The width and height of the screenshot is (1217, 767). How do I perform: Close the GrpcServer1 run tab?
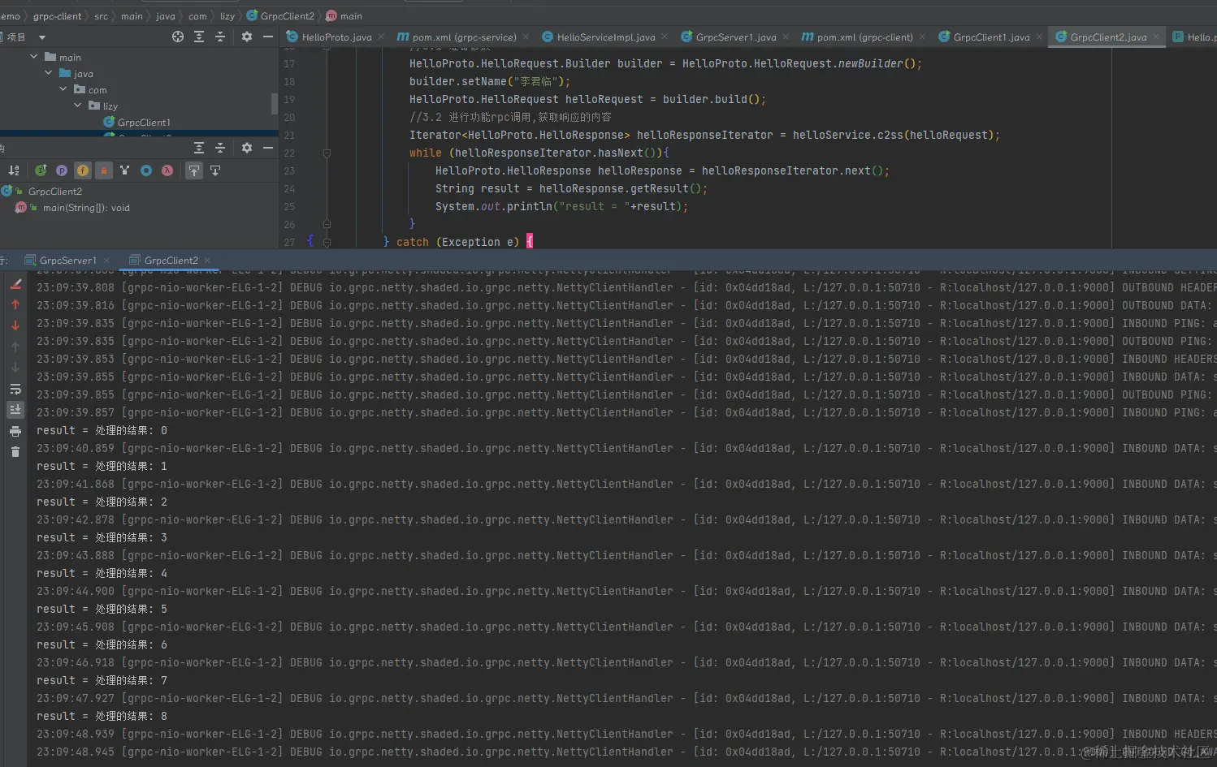click(106, 261)
